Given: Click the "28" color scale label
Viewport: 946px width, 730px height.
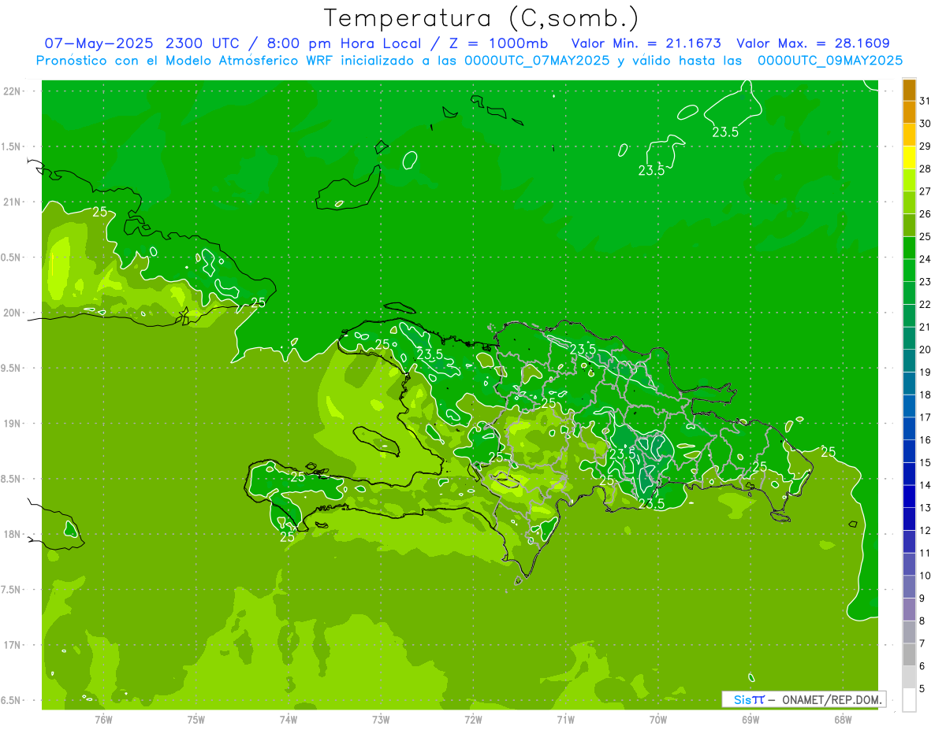Looking at the screenshot, I should [x=926, y=169].
